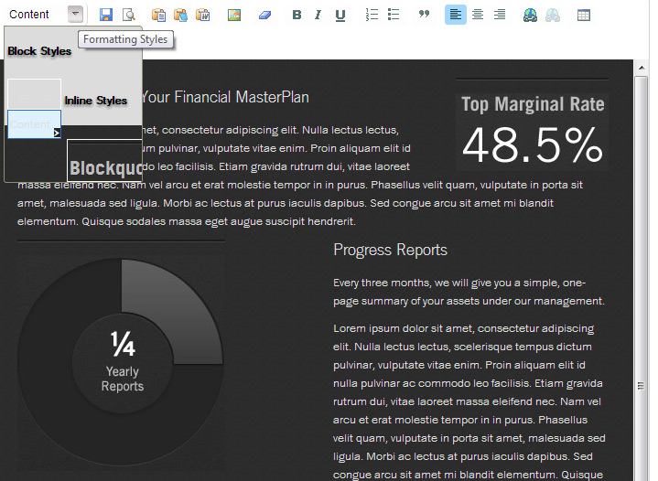
Task: Click the Save floppy disk icon
Action: (x=106, y=15)
